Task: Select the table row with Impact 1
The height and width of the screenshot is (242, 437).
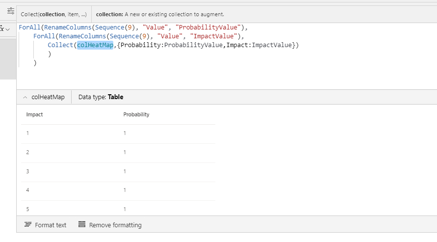Action: (x=118, y=133)
